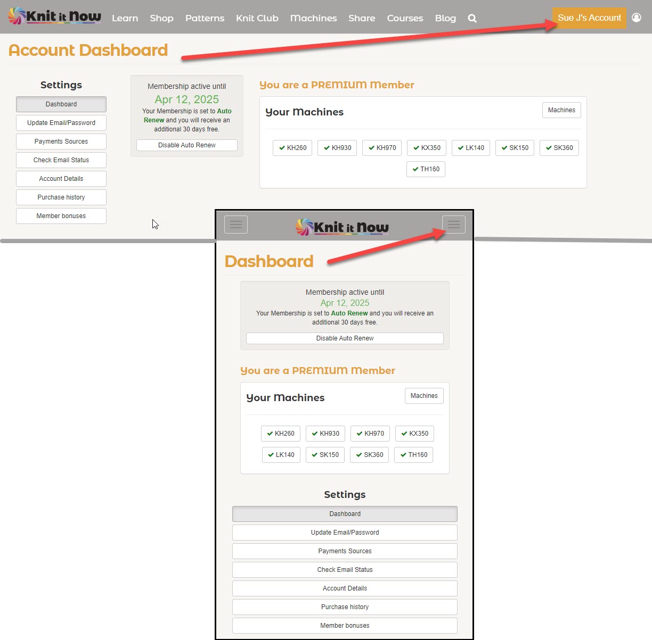The height and width of the screenshot is (640, 652).
Task: Toggle the KX350 machine in desktop view
Action: click(427, 148)
